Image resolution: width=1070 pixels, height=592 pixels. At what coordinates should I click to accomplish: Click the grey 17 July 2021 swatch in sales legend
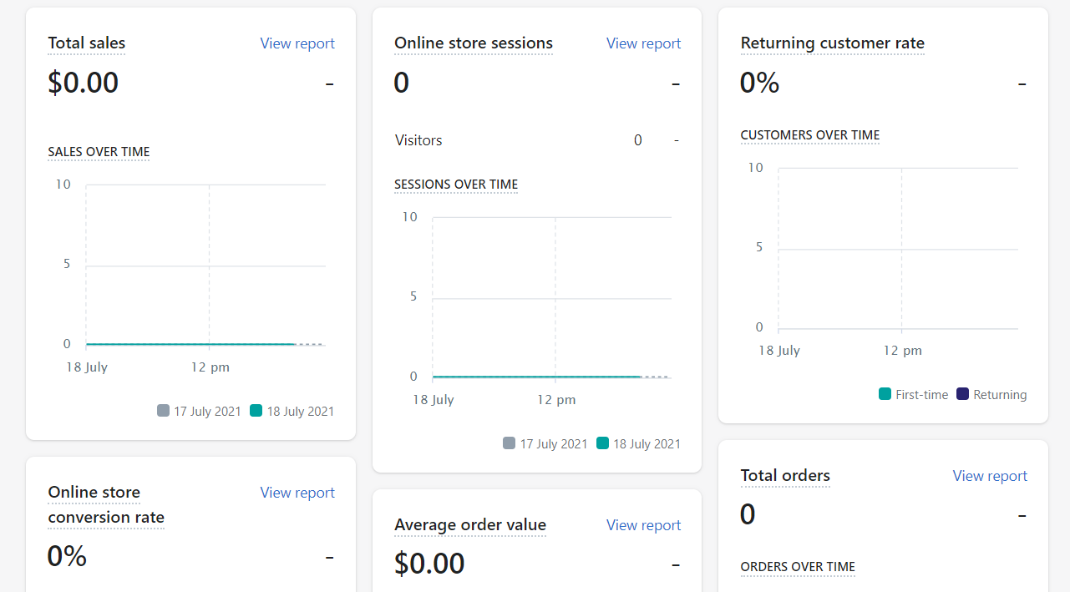pos(163,411)
